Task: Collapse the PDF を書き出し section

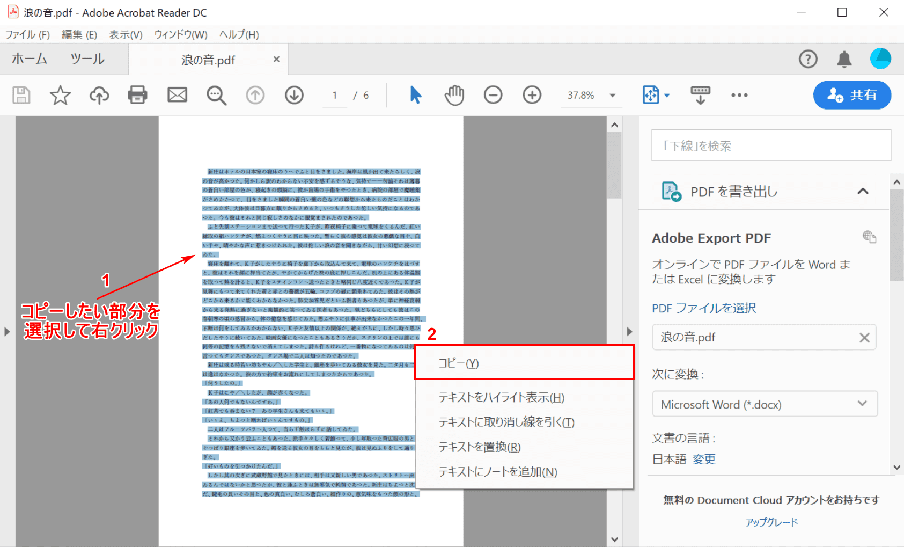Action: pos(863,192)
